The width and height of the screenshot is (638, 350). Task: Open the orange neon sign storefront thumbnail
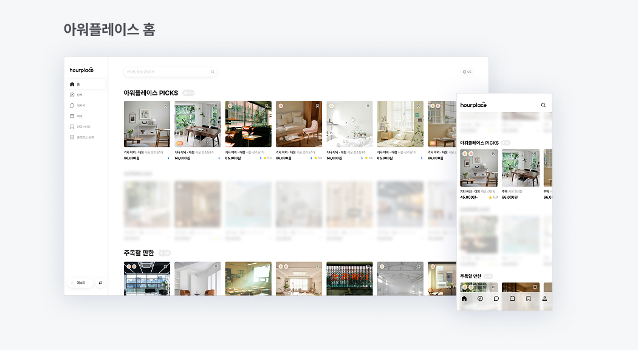click(349, 278)
